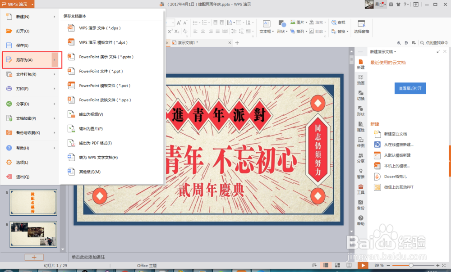The image size is (451, 272).
Task: Open 选择窗格 selection pane
Action: click(x=362, y=27)
